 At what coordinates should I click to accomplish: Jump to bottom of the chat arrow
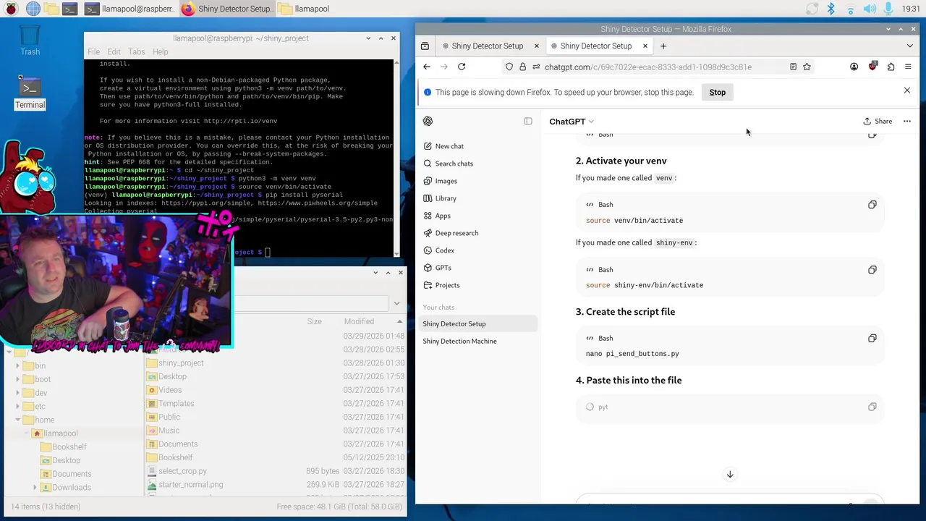point(730,475)
